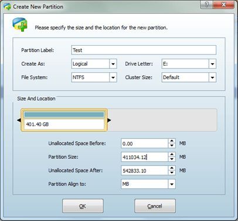238x221 pixels.
Task: Click the instruction text about size and location
Action: click(x=101, y=28)
